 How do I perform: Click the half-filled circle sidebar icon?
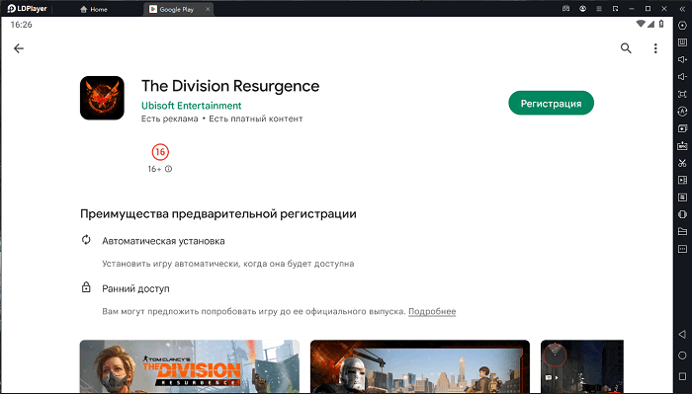pos(682,214)
